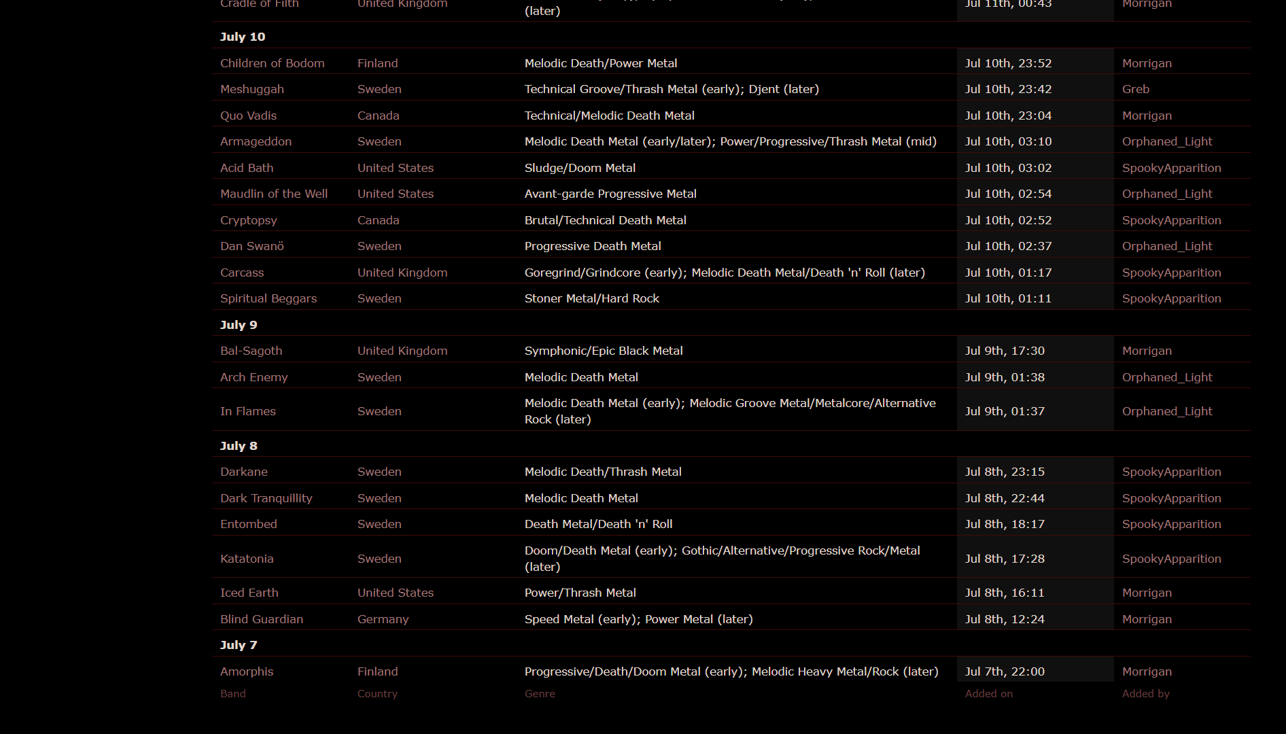Go to the Iced Earth band page
Viewport: 1286px width, 734px height.
tap(249, 593)
